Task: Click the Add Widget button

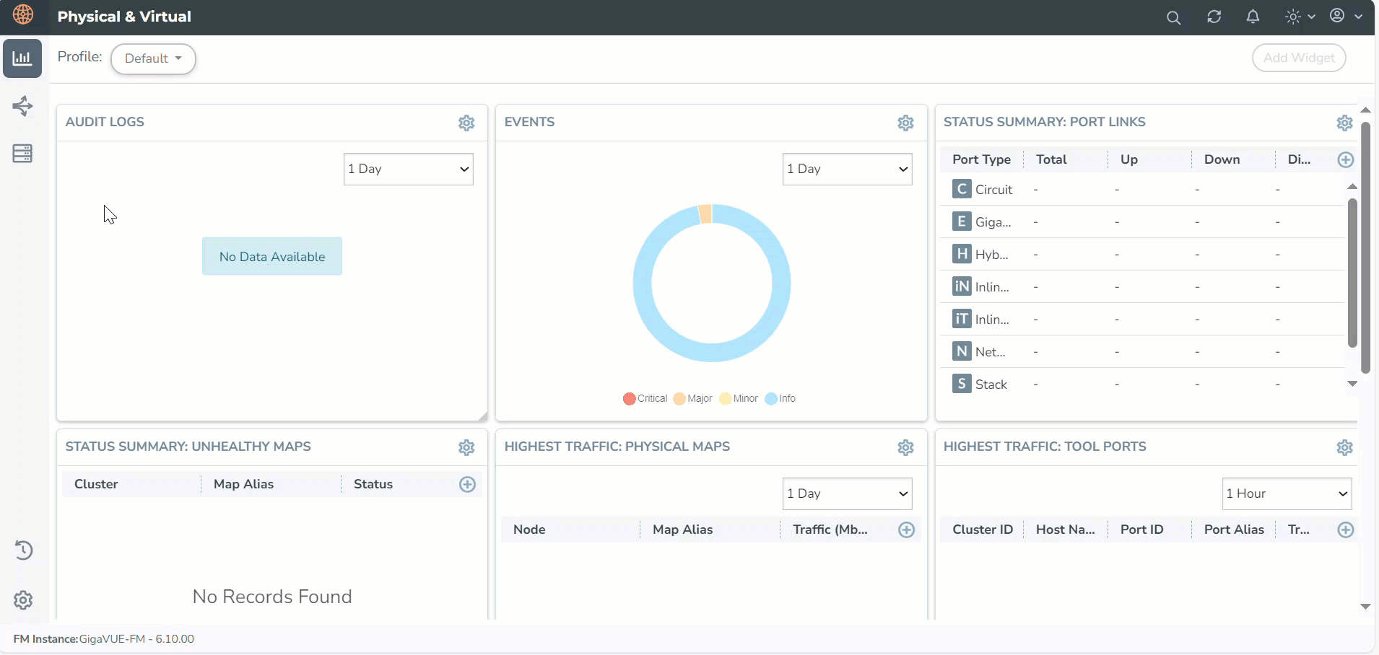Action: point(1298,58)
